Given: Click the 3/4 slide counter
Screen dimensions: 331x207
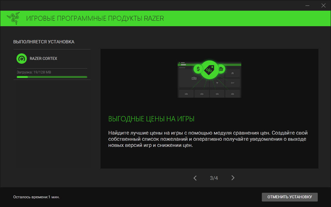Looking at the screenshot, I should (214, 178).
